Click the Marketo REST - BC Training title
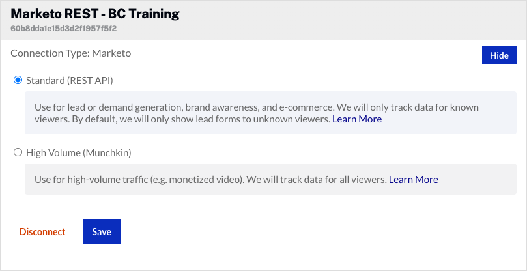 click(95, 14)
